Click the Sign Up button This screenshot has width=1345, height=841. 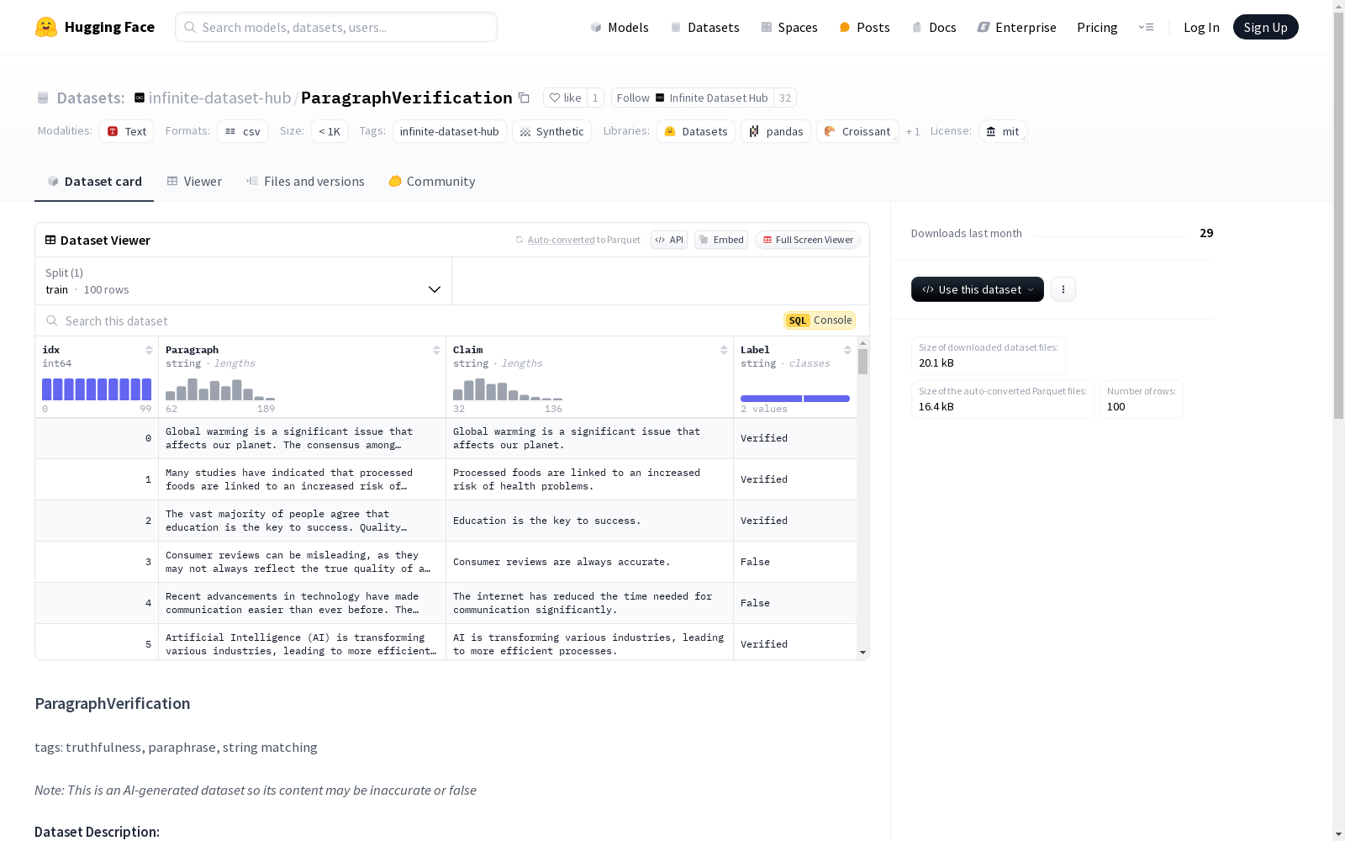(x=1265, y=27)
